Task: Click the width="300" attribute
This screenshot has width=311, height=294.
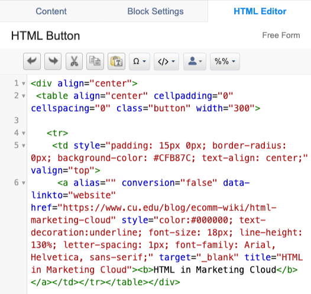Action: click(226, 108)
